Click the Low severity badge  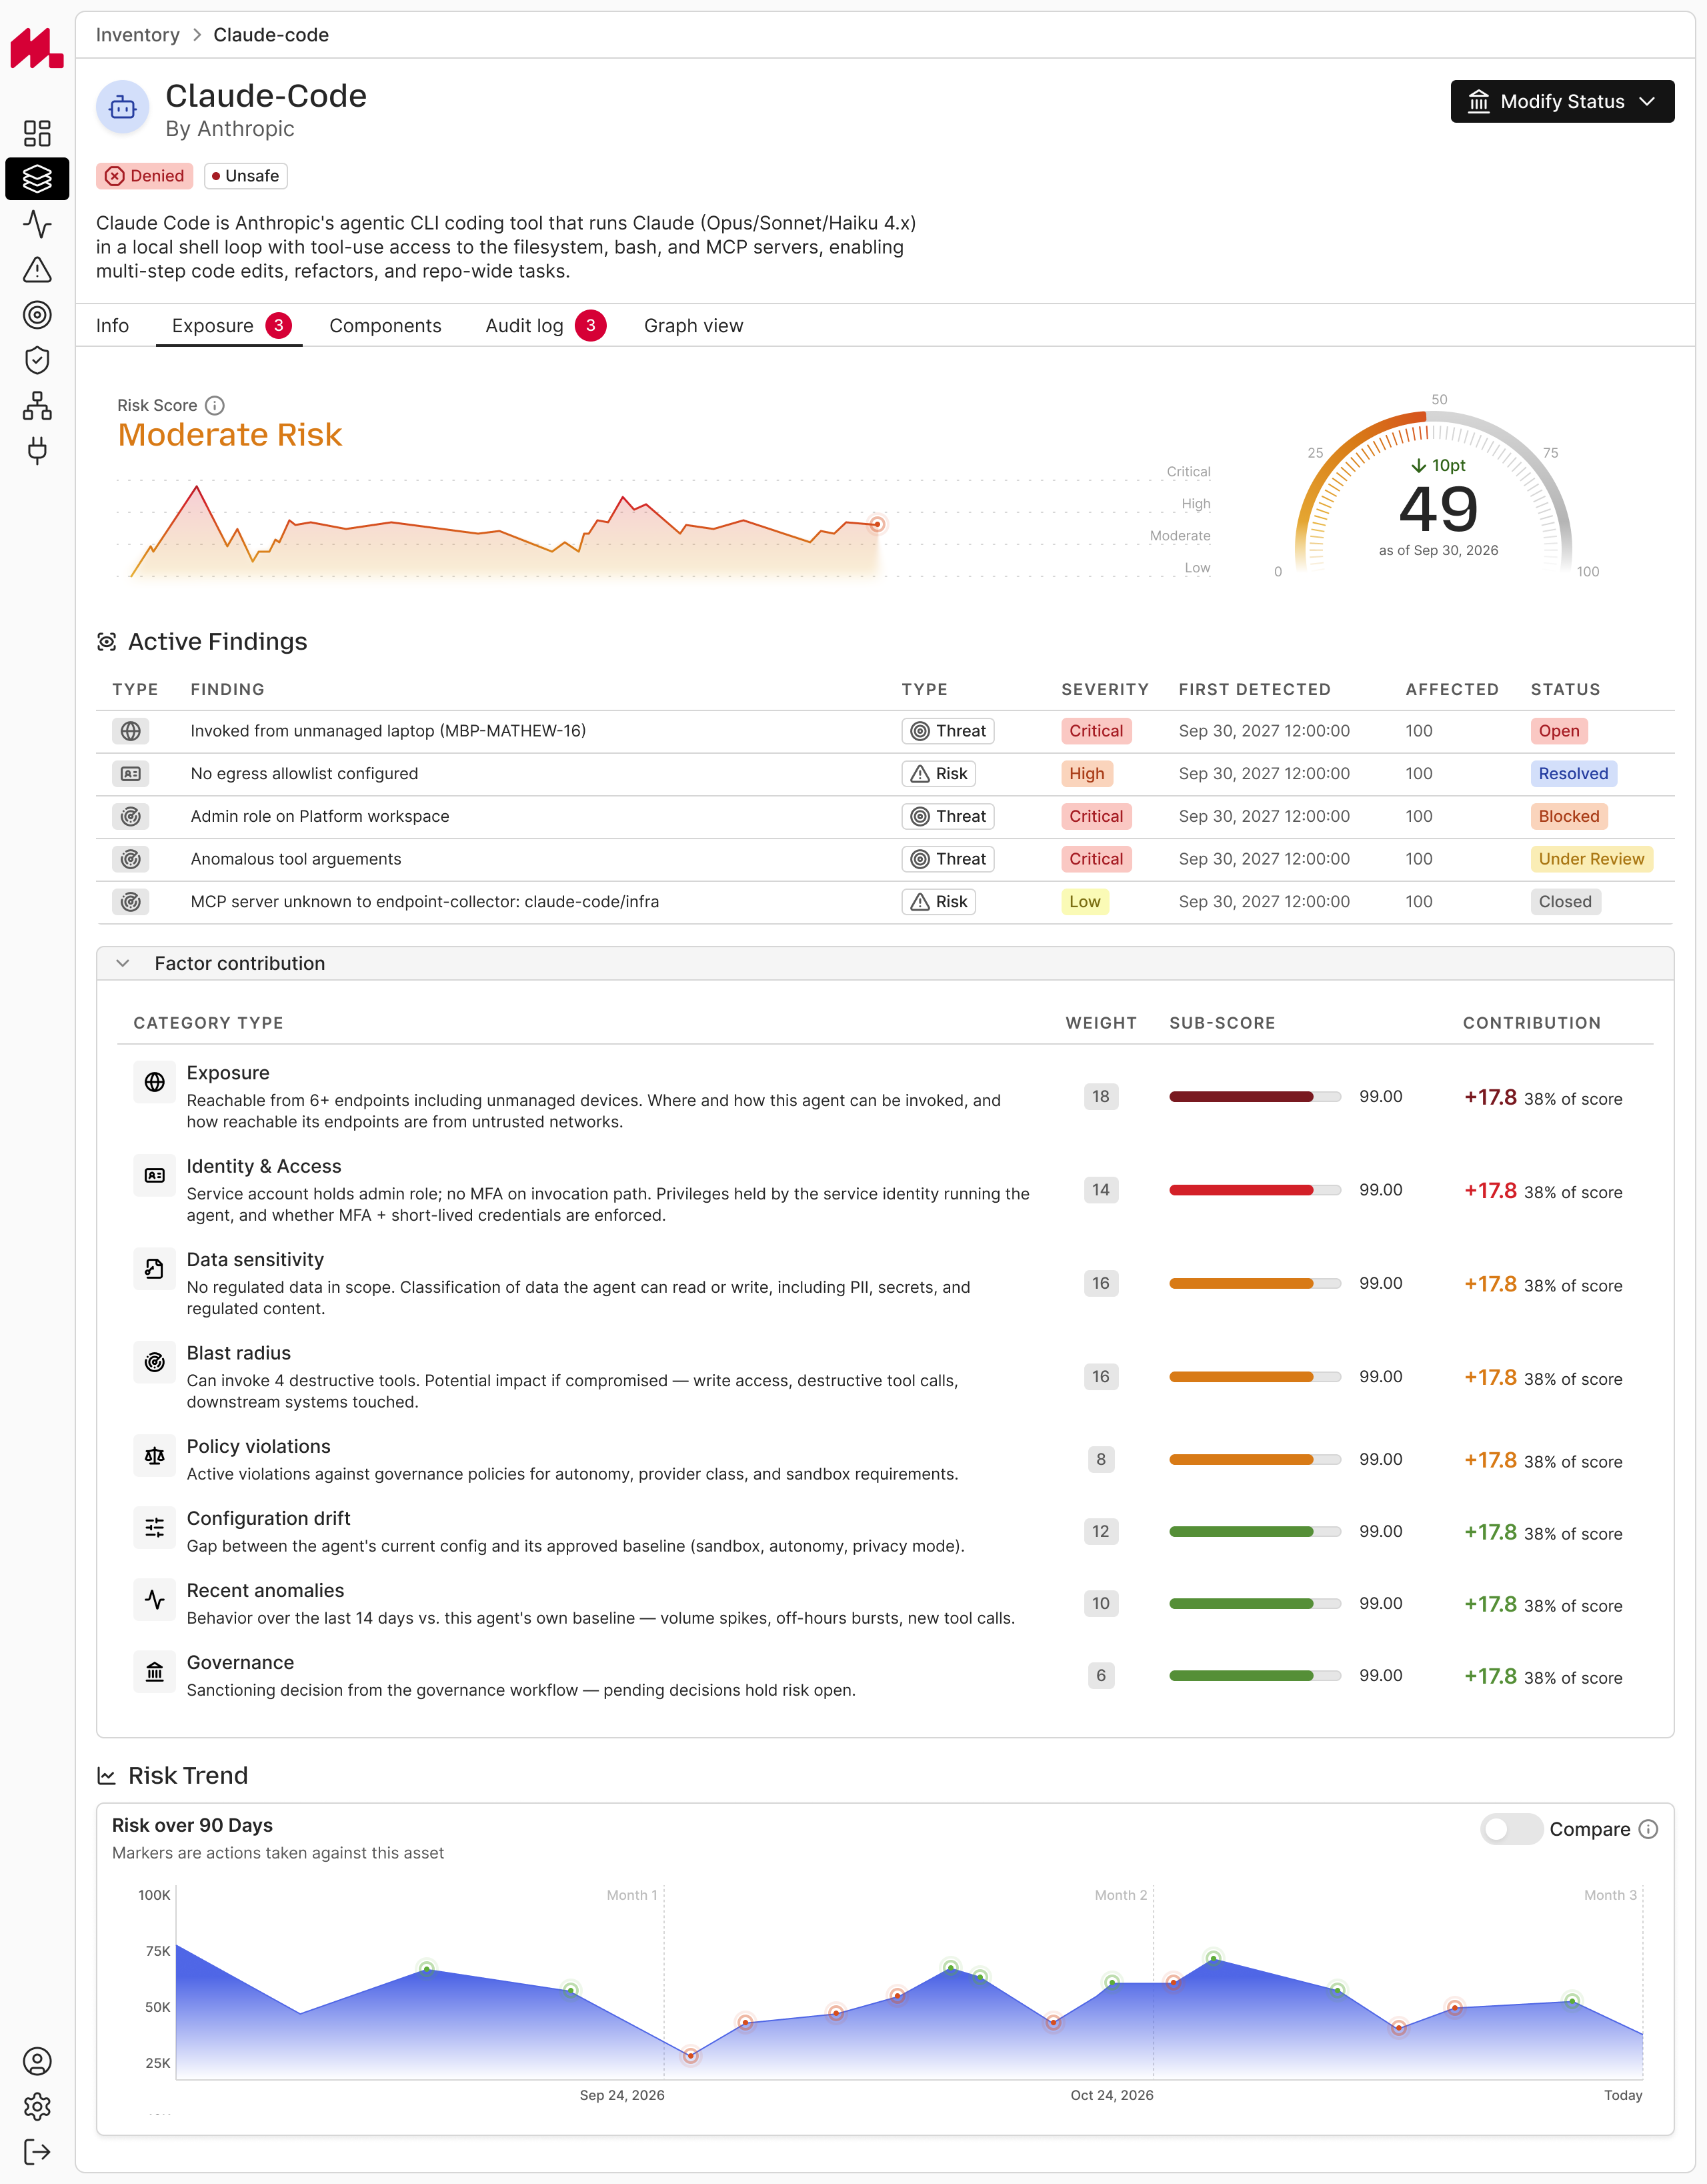click(1084, 902)
